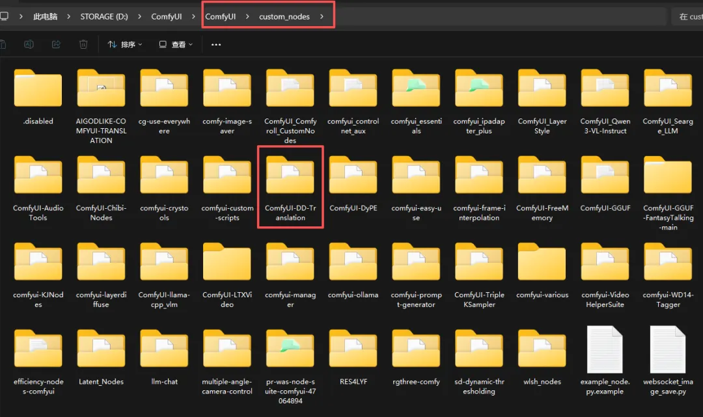Open the ComfyUI_Searge_LLM folder
Image resolution: width=703 pixels, height=417 pixels.
pos(668,88)
